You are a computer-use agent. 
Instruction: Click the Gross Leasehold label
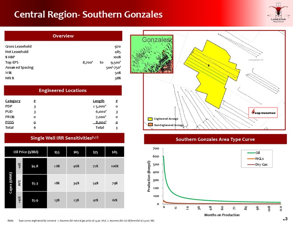coord(18,46)
